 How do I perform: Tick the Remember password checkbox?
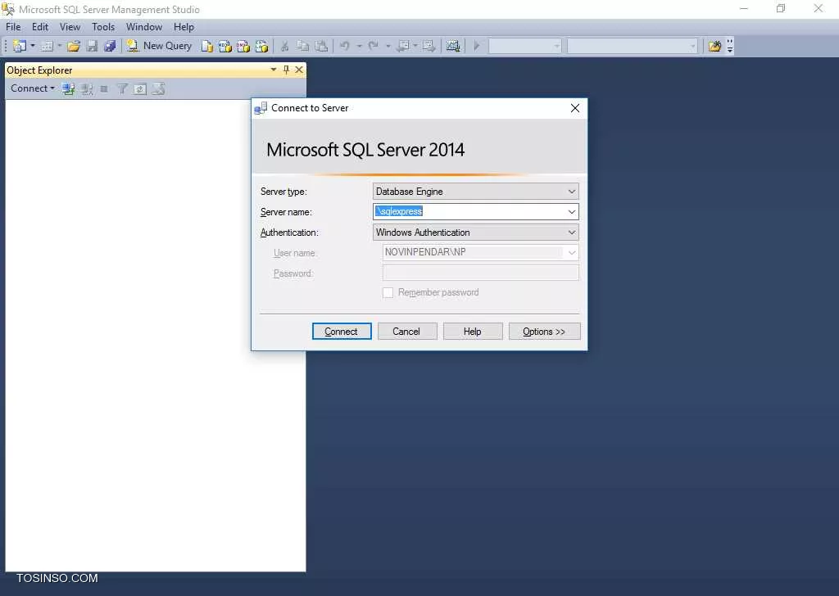click(x=388, y=292)
